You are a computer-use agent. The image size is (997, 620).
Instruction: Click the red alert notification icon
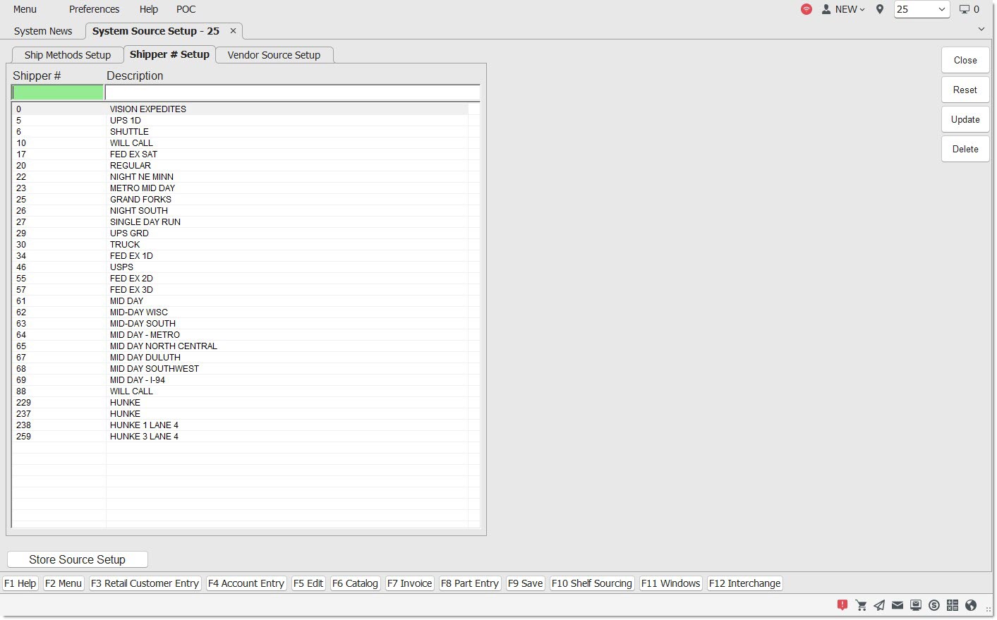coord(842,605)
